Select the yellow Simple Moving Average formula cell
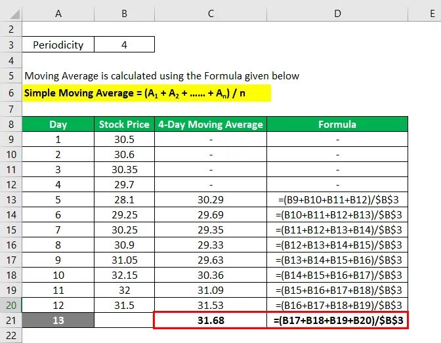This screenshot has height=343, width=441. pyautogui.click(x=146, y=92)
